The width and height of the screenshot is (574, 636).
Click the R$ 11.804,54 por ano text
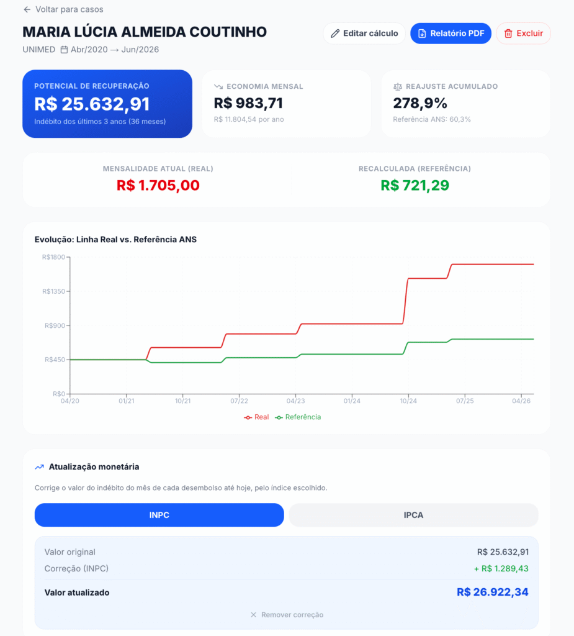click(x=249, y=119)
